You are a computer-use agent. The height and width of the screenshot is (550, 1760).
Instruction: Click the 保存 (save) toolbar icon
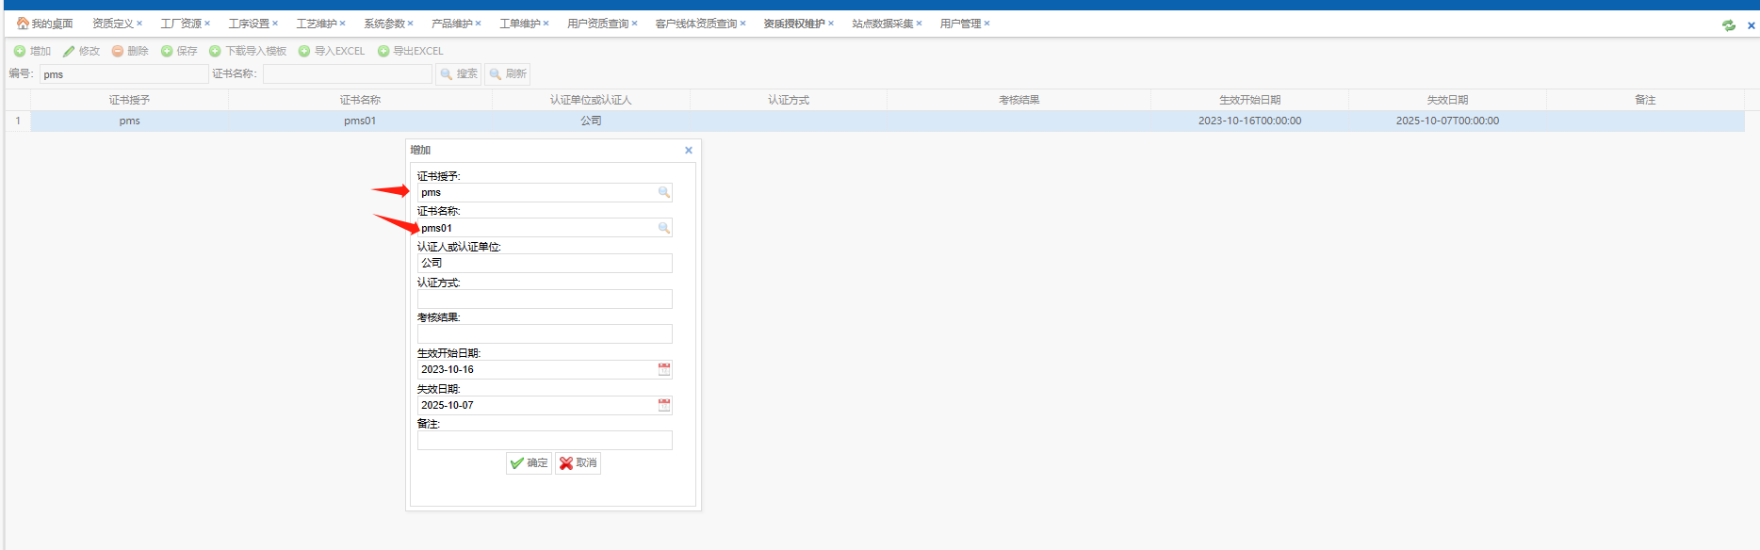(x=167, y=51)
